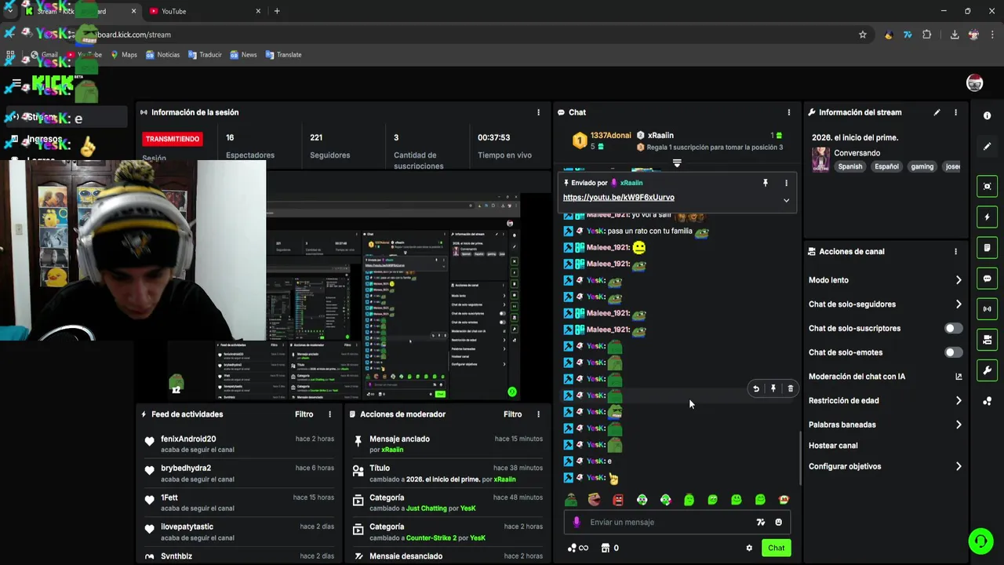The width and height of the screenshot is (1004, 565).
Task: Open Just Chatting category link in moderator actions
Action: (427, 508)
